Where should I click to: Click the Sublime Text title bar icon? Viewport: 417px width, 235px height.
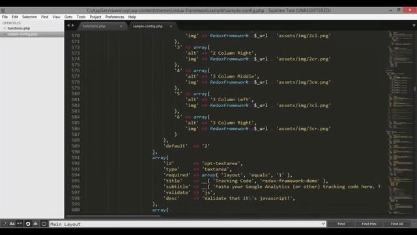pos(3,10)
